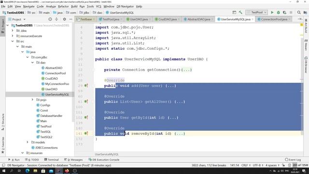Open the Ant Build side panel

tap(306, 26)
